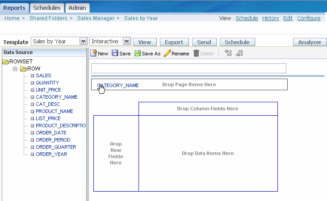Click the New toolbar label

(103, 54)
